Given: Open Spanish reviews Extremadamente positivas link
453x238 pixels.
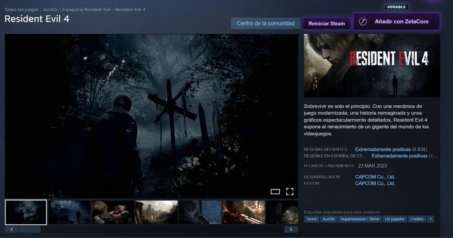Looking at the screenshot, I should pyautogui.click(x=399, y=156).
